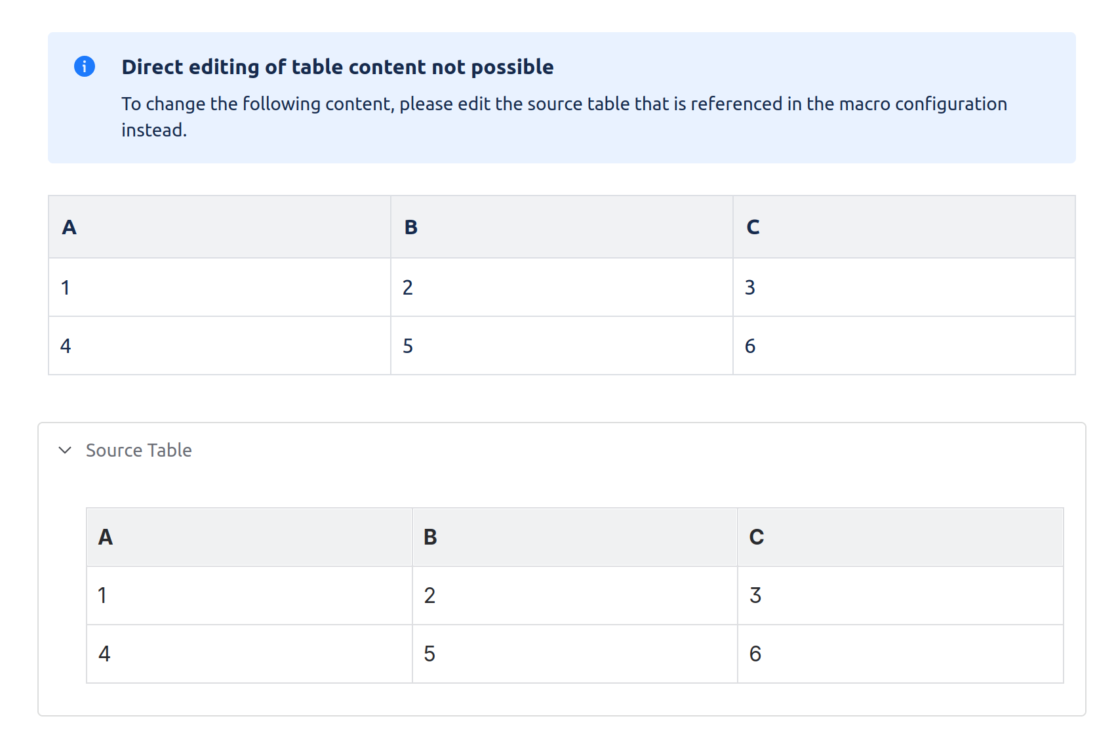
Task: Click the blue info icon in the notice
Action: pyautogui.click(x=85, y=66)
